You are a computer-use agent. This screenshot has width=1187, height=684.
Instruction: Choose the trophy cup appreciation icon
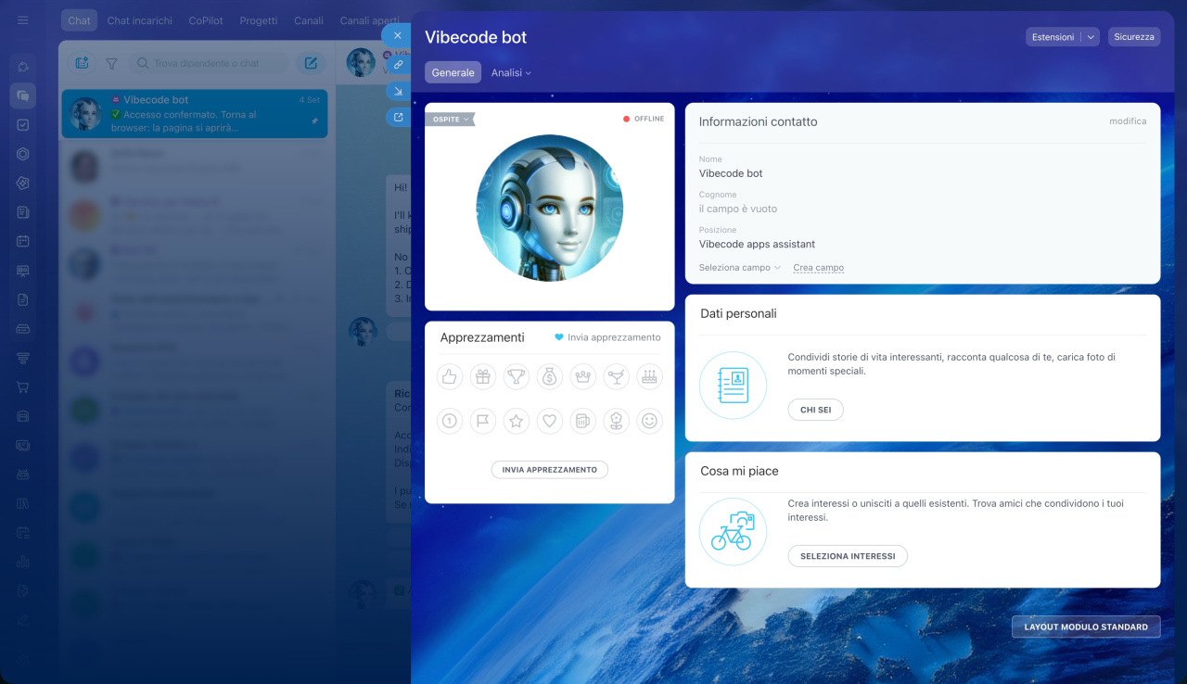517,376
